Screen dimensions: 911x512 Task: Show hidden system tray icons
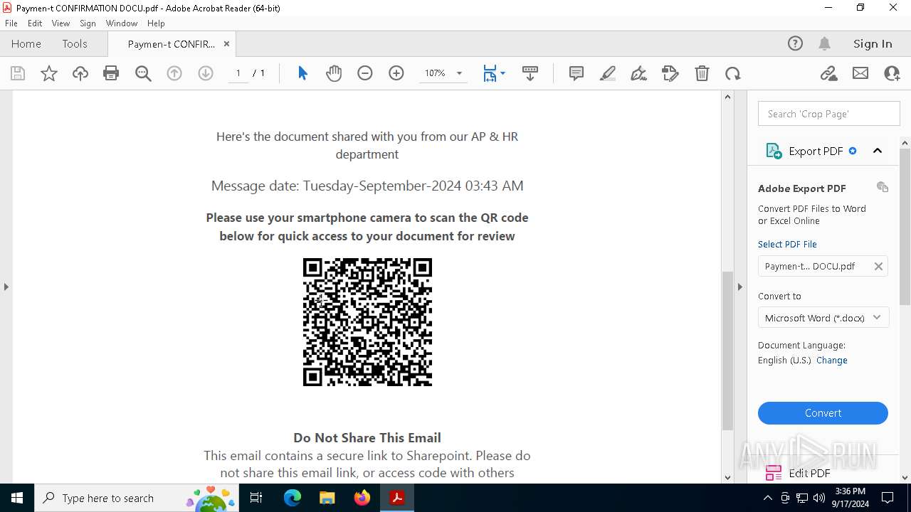(x=767, y=498)
